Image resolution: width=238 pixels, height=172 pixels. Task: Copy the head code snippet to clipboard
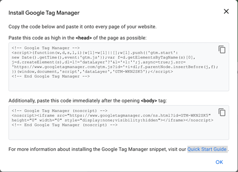click(x=222, y=50)
